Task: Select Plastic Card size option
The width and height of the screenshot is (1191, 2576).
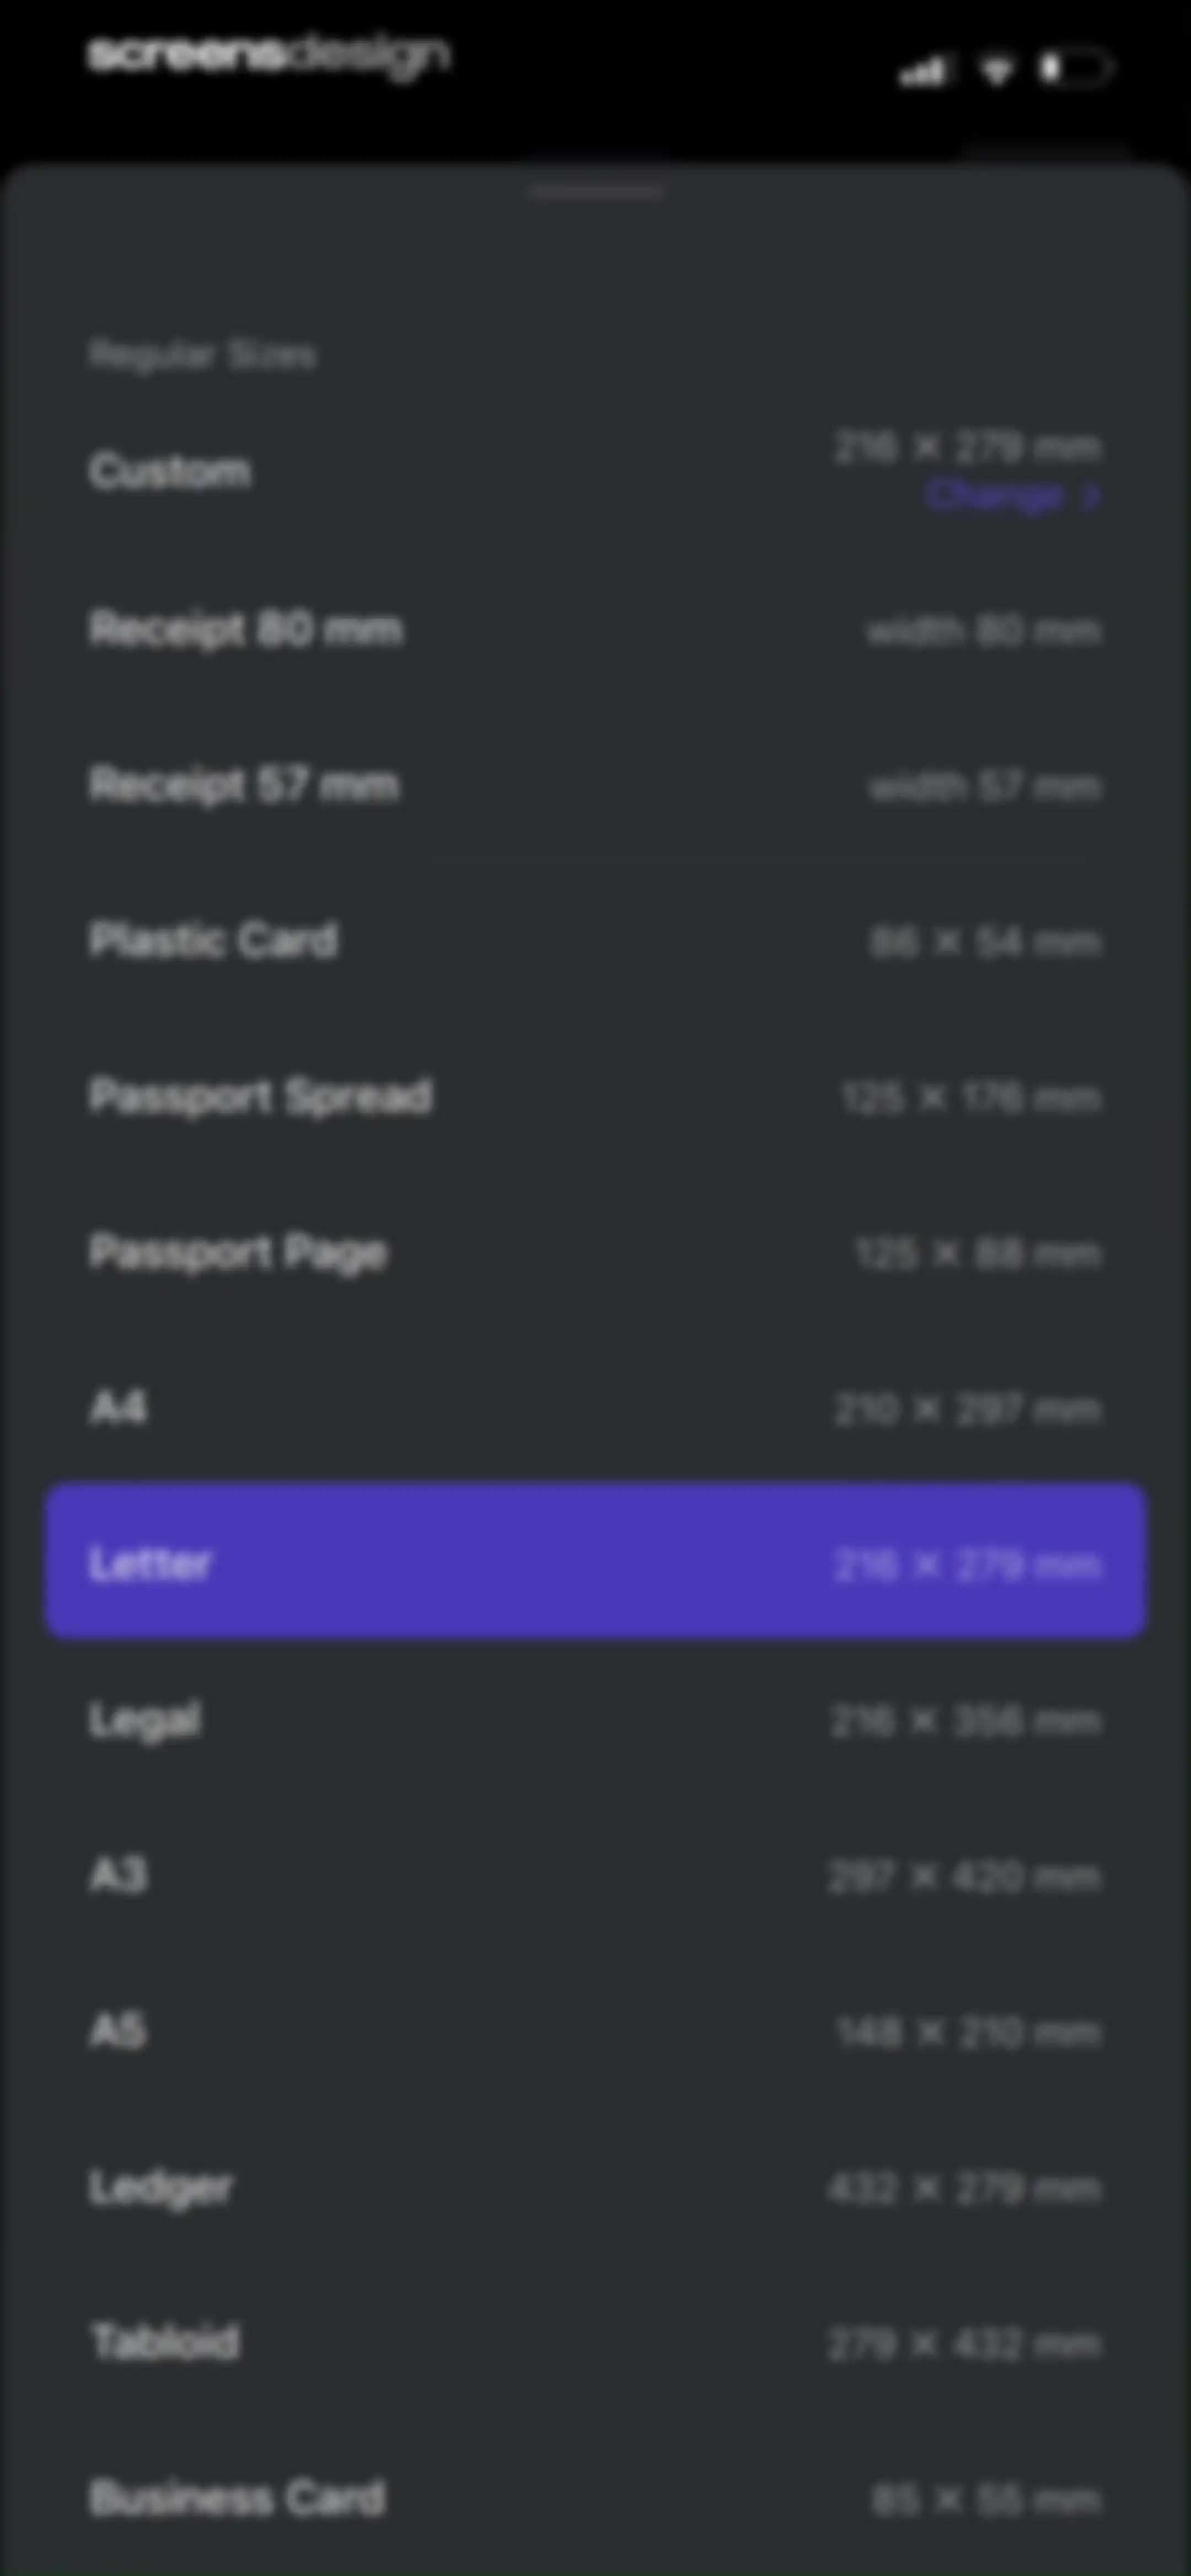Action: [x=595, y=941]
